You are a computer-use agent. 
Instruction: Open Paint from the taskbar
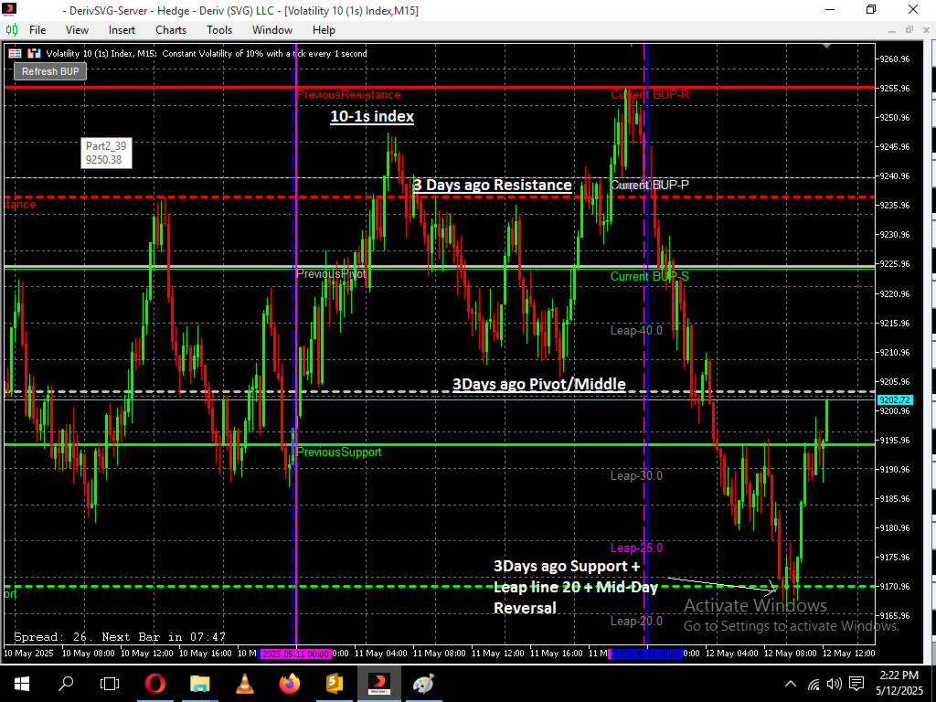coord(423,683)
